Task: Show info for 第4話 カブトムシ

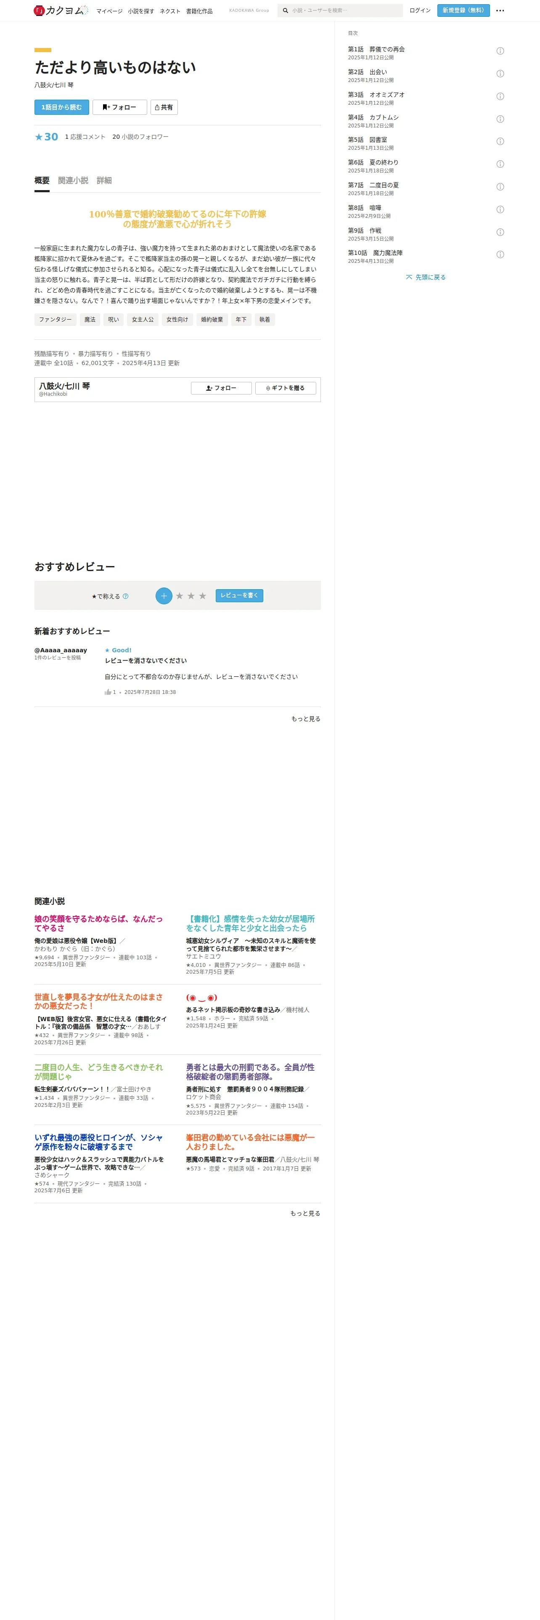Action: coord(500,119)
